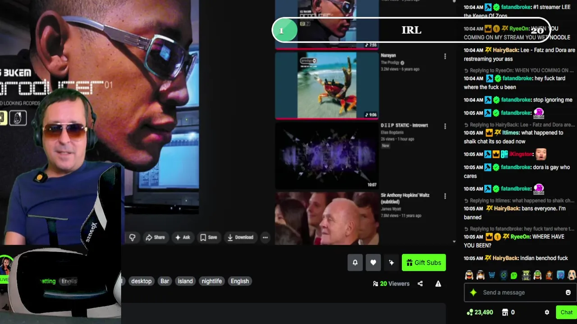Click the desktop tag

[x=141, y=281]
